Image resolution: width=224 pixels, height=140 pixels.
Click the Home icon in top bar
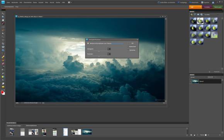pyautogui.click(x=213, y=2)
